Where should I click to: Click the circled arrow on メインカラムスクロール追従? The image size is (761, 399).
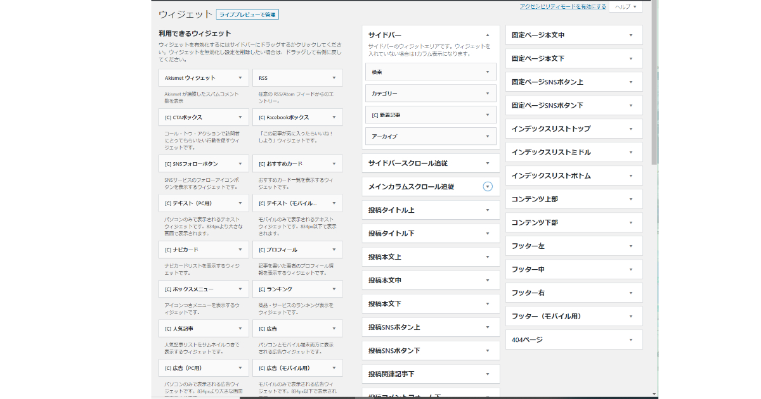[487, 186]
